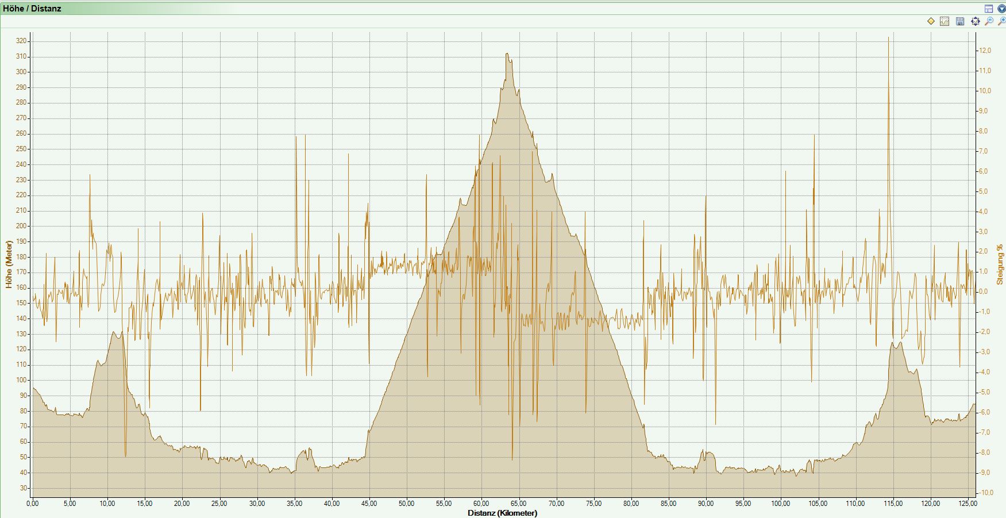This screenshot has height=518, width=1006.
Task: Click the -5,0 value on the Steigung axis
Action: coord(985,392)
